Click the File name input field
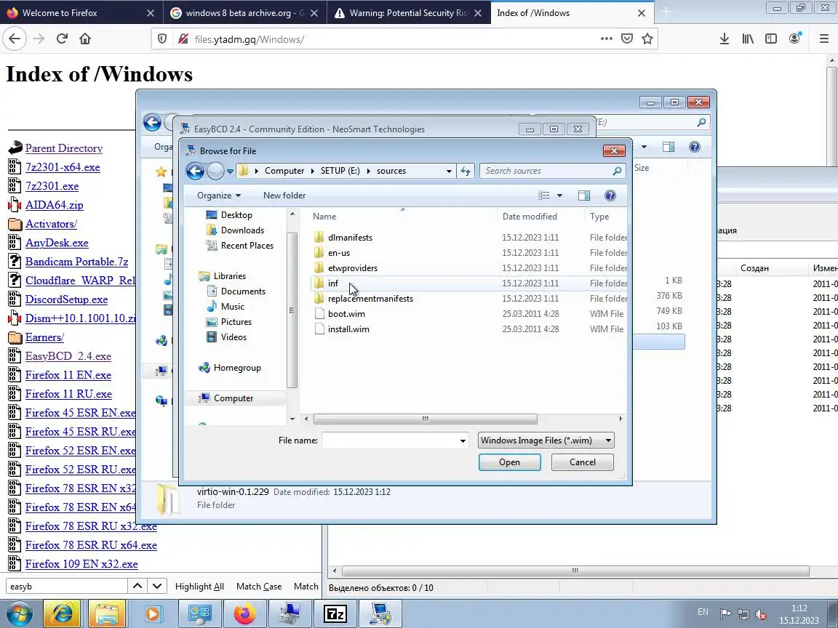838x628 pixels. (390, 440)
